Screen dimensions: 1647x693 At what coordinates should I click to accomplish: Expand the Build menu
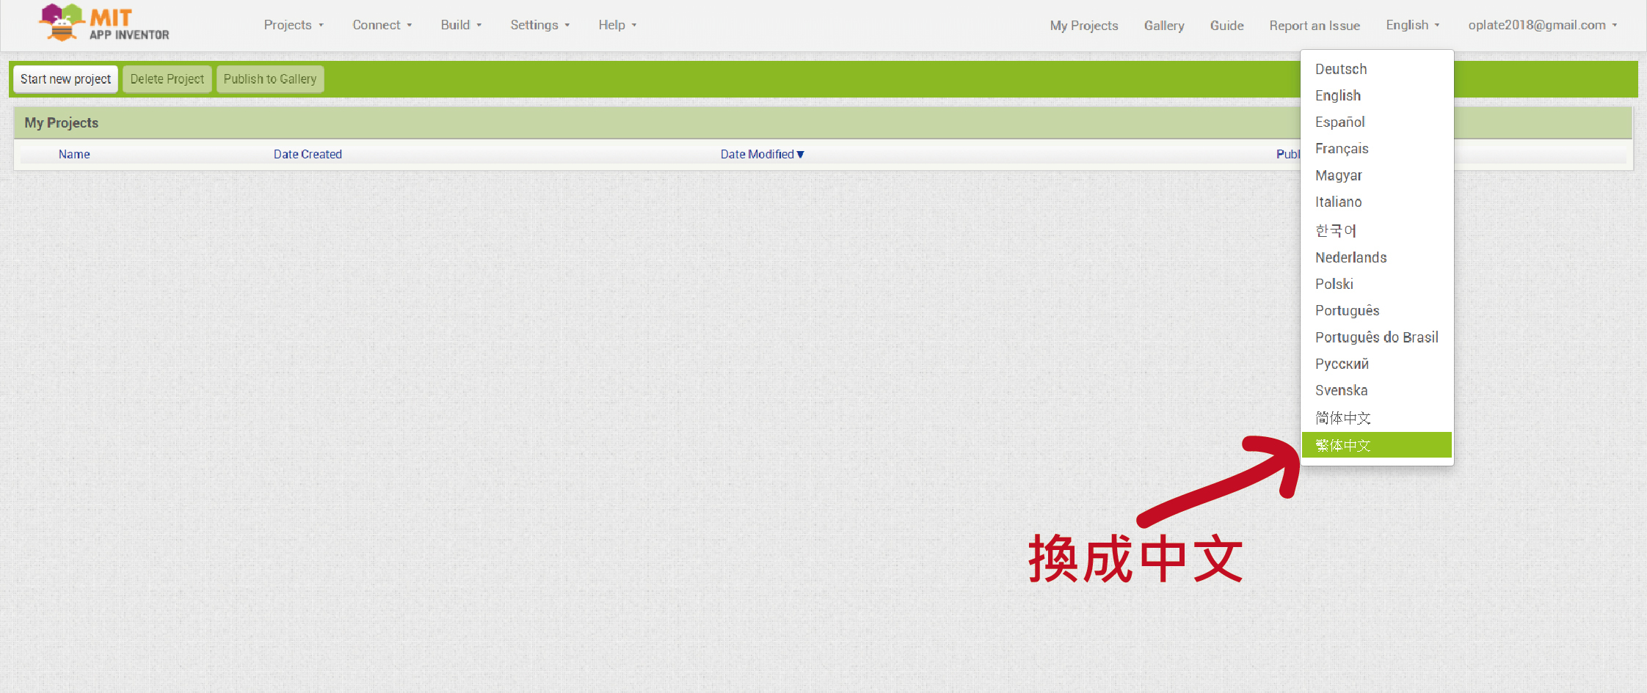click(x=461, y=25)
